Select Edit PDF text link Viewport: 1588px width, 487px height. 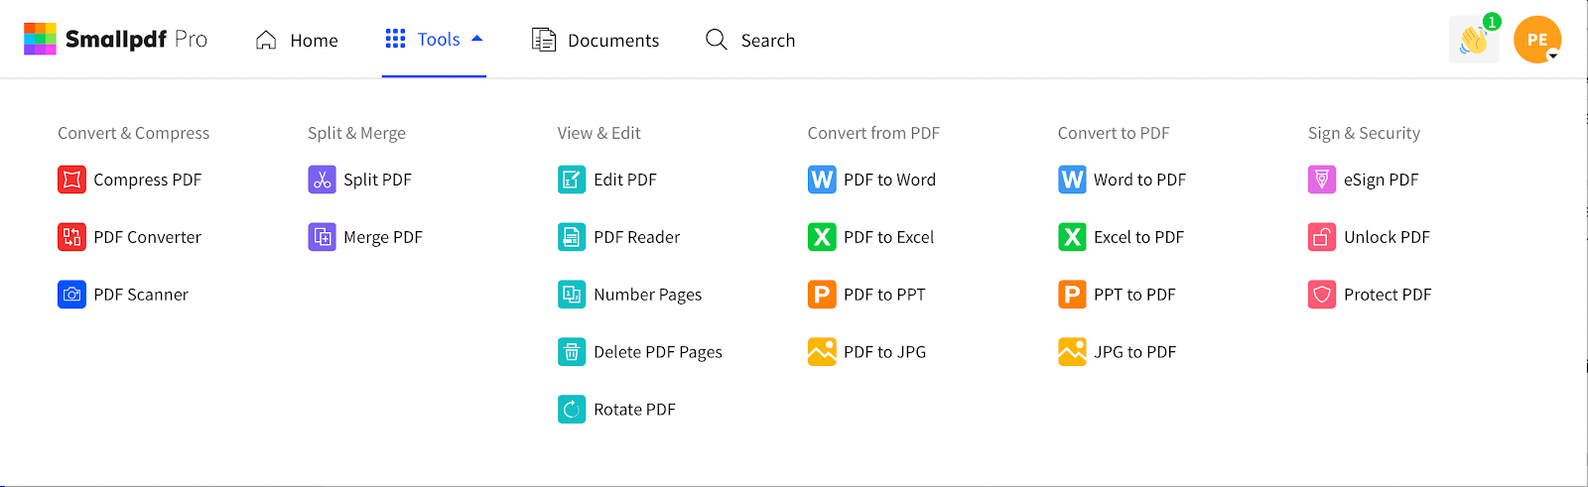(x=625, y=180)
